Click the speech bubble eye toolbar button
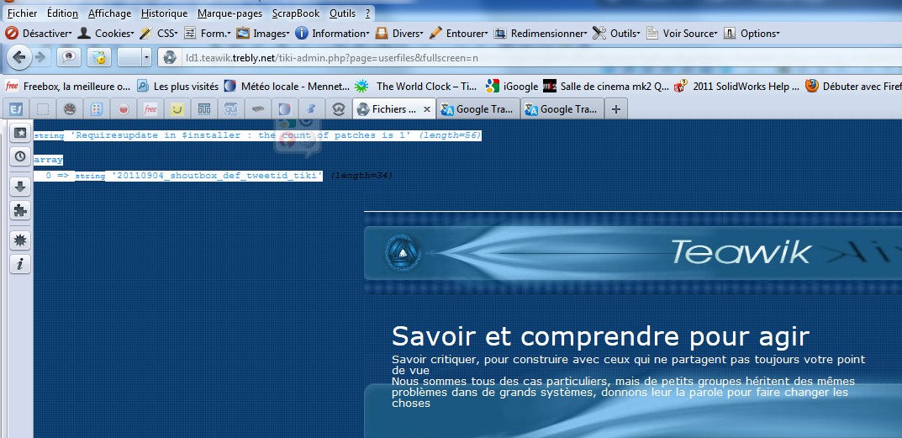The height and width of the screenshot is (438, 902). [68, 57]
